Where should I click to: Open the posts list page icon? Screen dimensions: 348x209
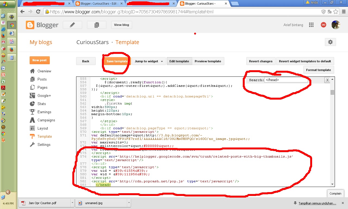tap(97, 25)
